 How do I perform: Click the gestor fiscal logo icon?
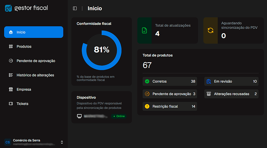9,8
